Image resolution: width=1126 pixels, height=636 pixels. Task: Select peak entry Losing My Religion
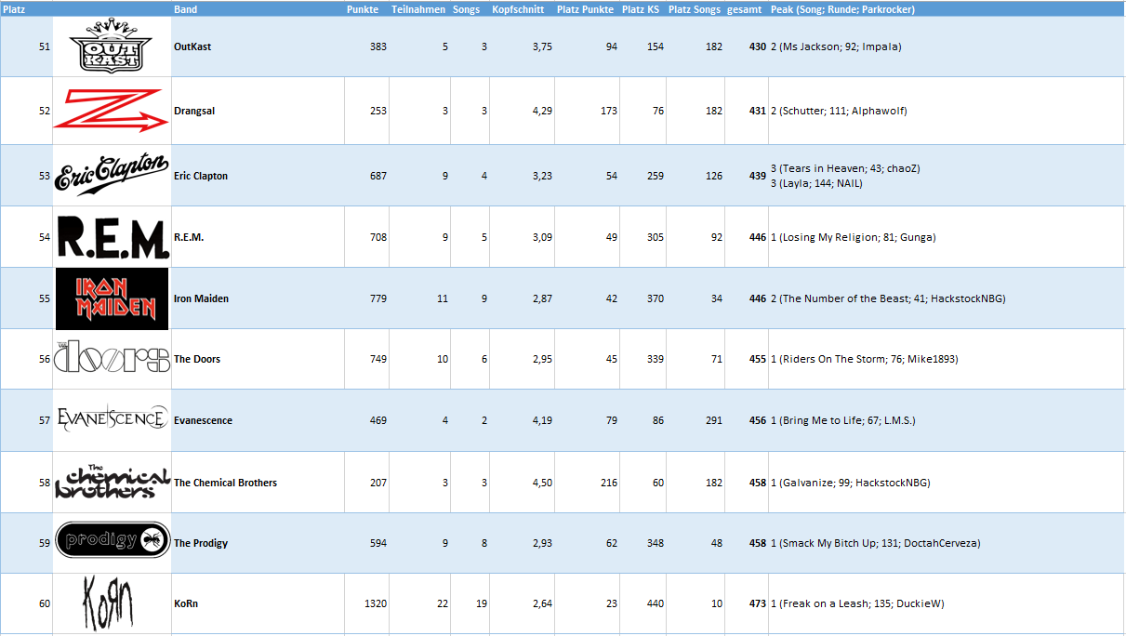(x=853, y=237)
